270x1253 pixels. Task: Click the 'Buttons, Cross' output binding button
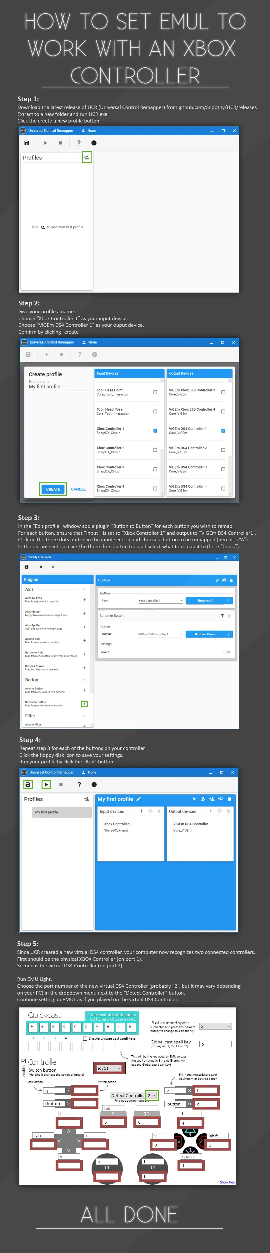(205, 634)
